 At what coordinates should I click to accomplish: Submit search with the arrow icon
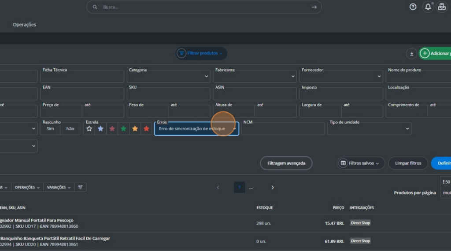pyautogui.click(x=314, y=7)
